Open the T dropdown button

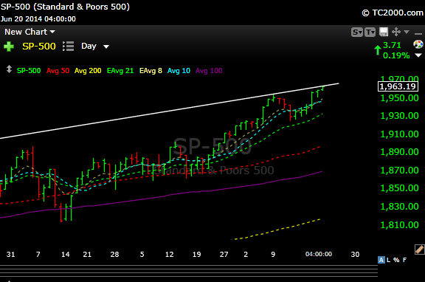click(370, 32)
